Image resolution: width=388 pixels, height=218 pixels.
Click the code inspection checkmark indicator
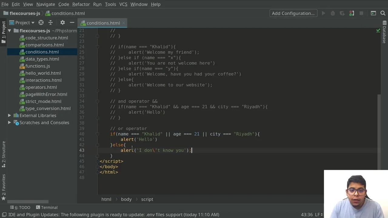click(378, 31)
